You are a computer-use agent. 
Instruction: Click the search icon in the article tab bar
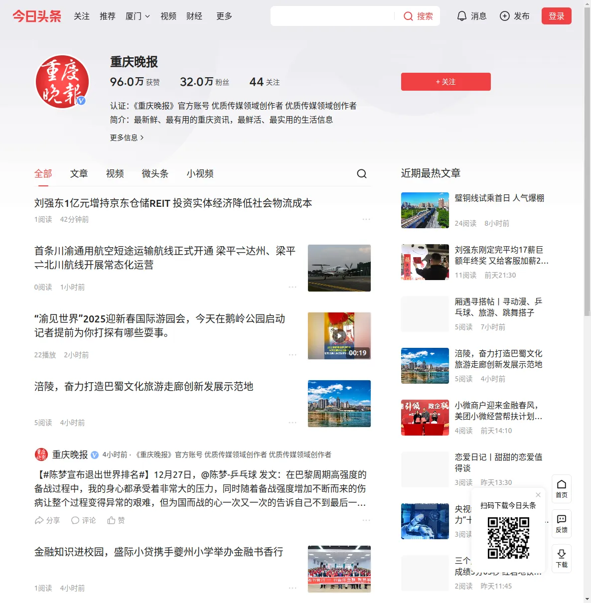(x=362, y=173)
